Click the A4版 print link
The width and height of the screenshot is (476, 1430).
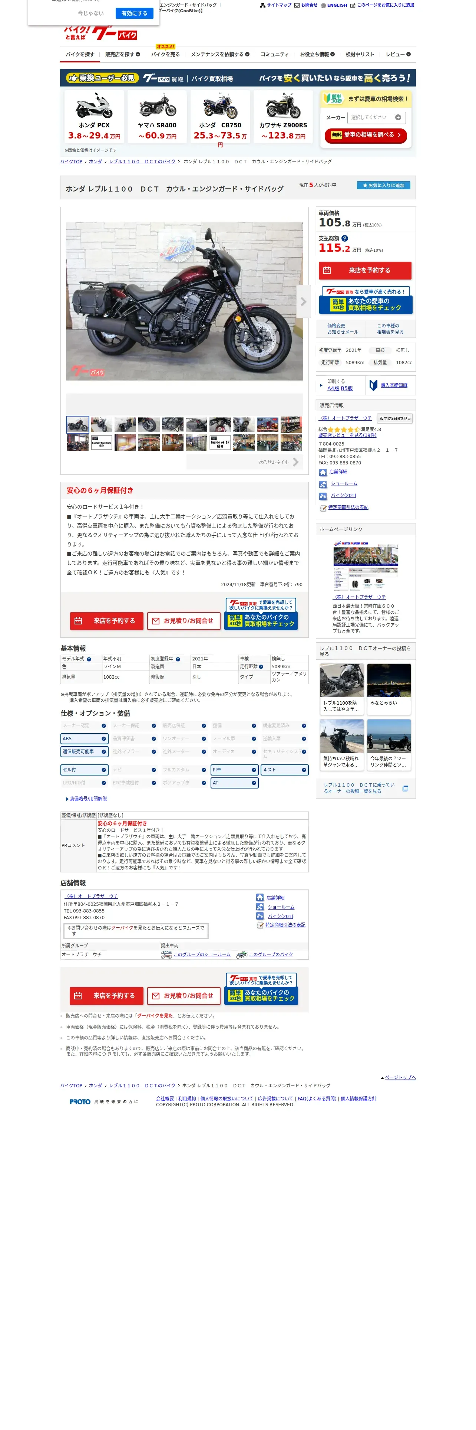pyautogui.click(x=333, y=389)
